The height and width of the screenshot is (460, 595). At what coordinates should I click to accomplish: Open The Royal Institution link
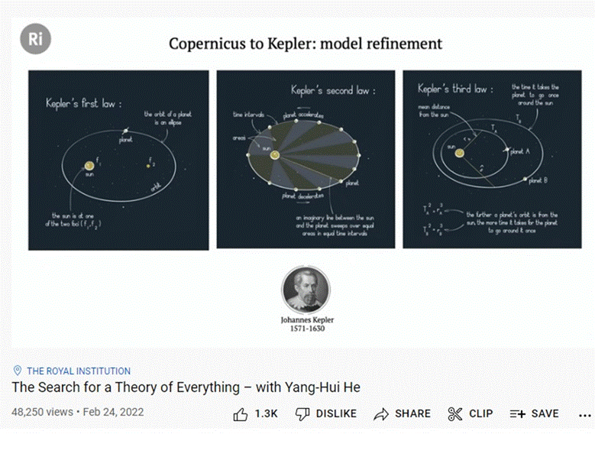click(79, 371)
